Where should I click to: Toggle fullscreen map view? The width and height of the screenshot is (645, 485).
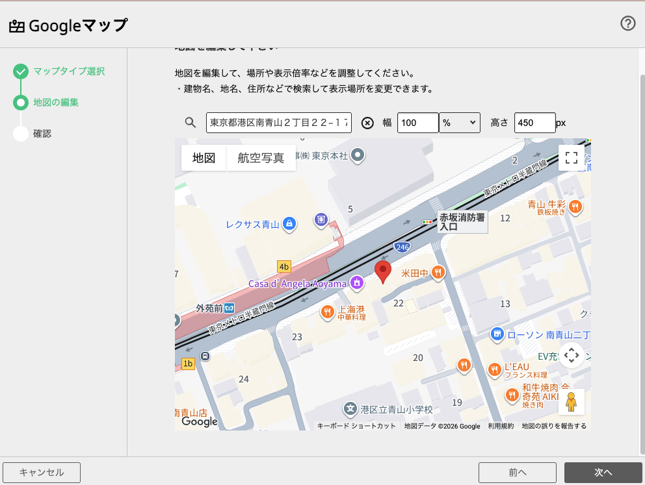(x=572, y=158)
